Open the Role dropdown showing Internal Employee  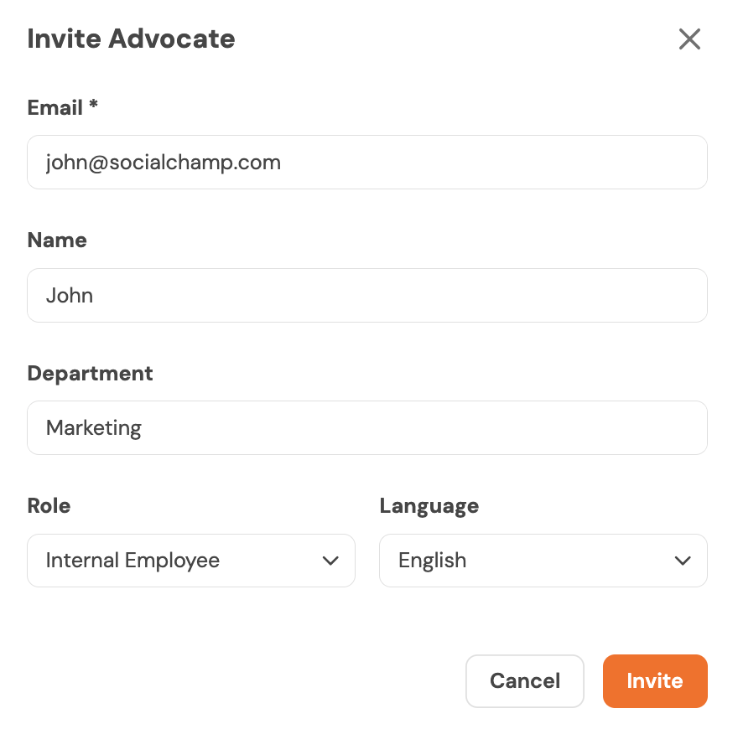(x=191, y=561)
